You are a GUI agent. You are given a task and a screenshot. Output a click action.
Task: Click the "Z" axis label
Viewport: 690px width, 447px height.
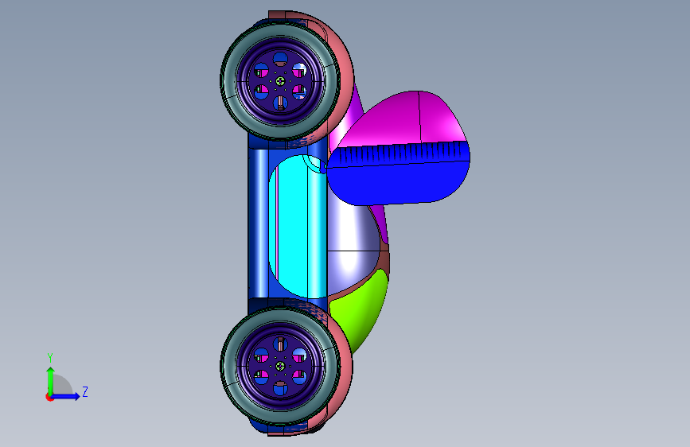85,391
